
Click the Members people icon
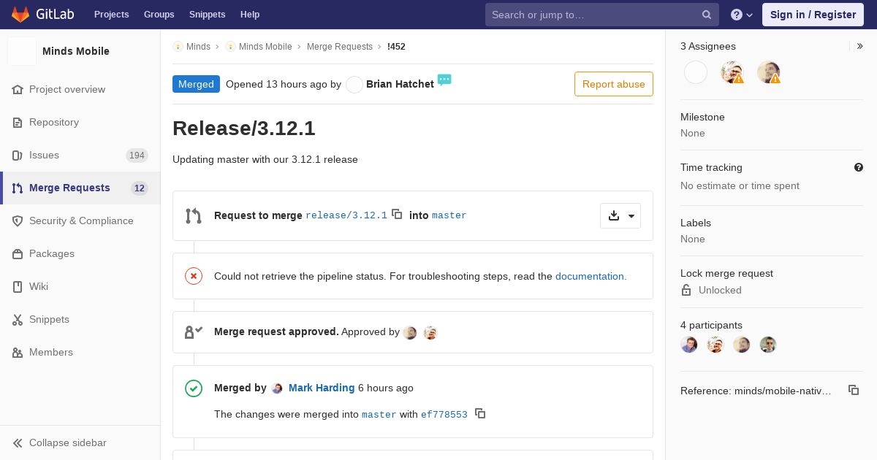[18, 352]
